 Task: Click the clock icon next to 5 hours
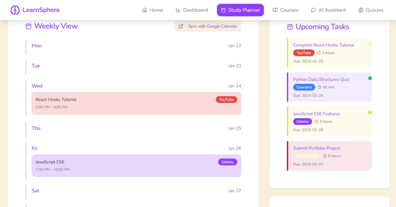click(x=325, y=156)
